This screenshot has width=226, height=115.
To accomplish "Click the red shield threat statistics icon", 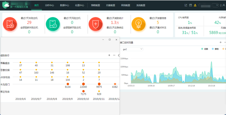I will (96, 24).
